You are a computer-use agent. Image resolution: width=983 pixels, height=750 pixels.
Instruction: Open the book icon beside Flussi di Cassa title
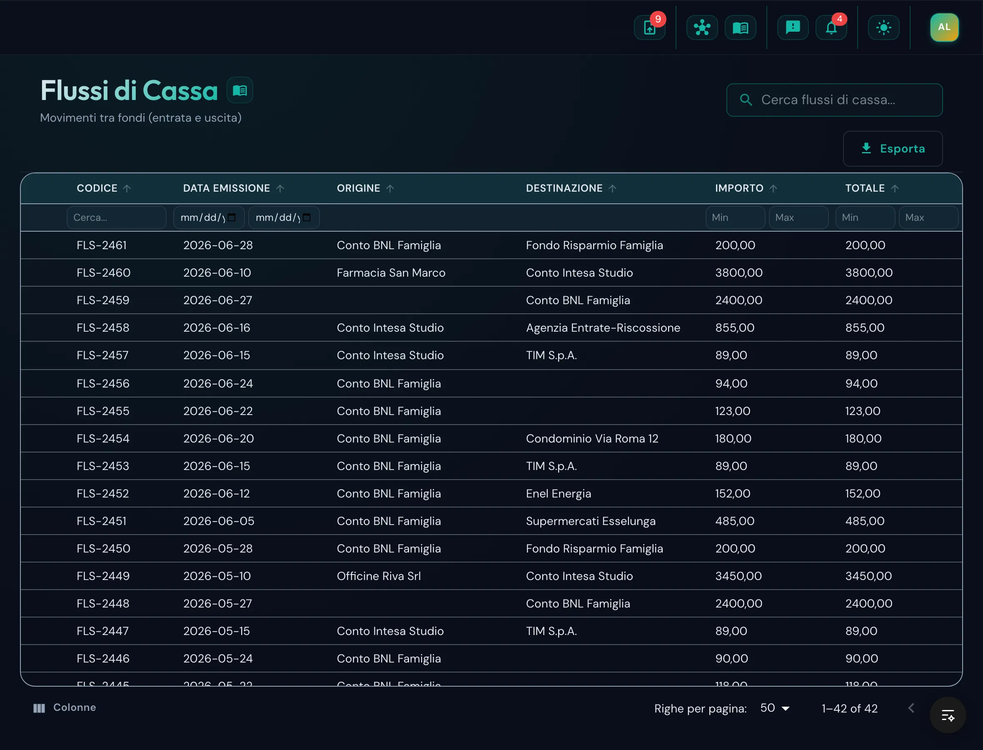click(x=240, y=90)
